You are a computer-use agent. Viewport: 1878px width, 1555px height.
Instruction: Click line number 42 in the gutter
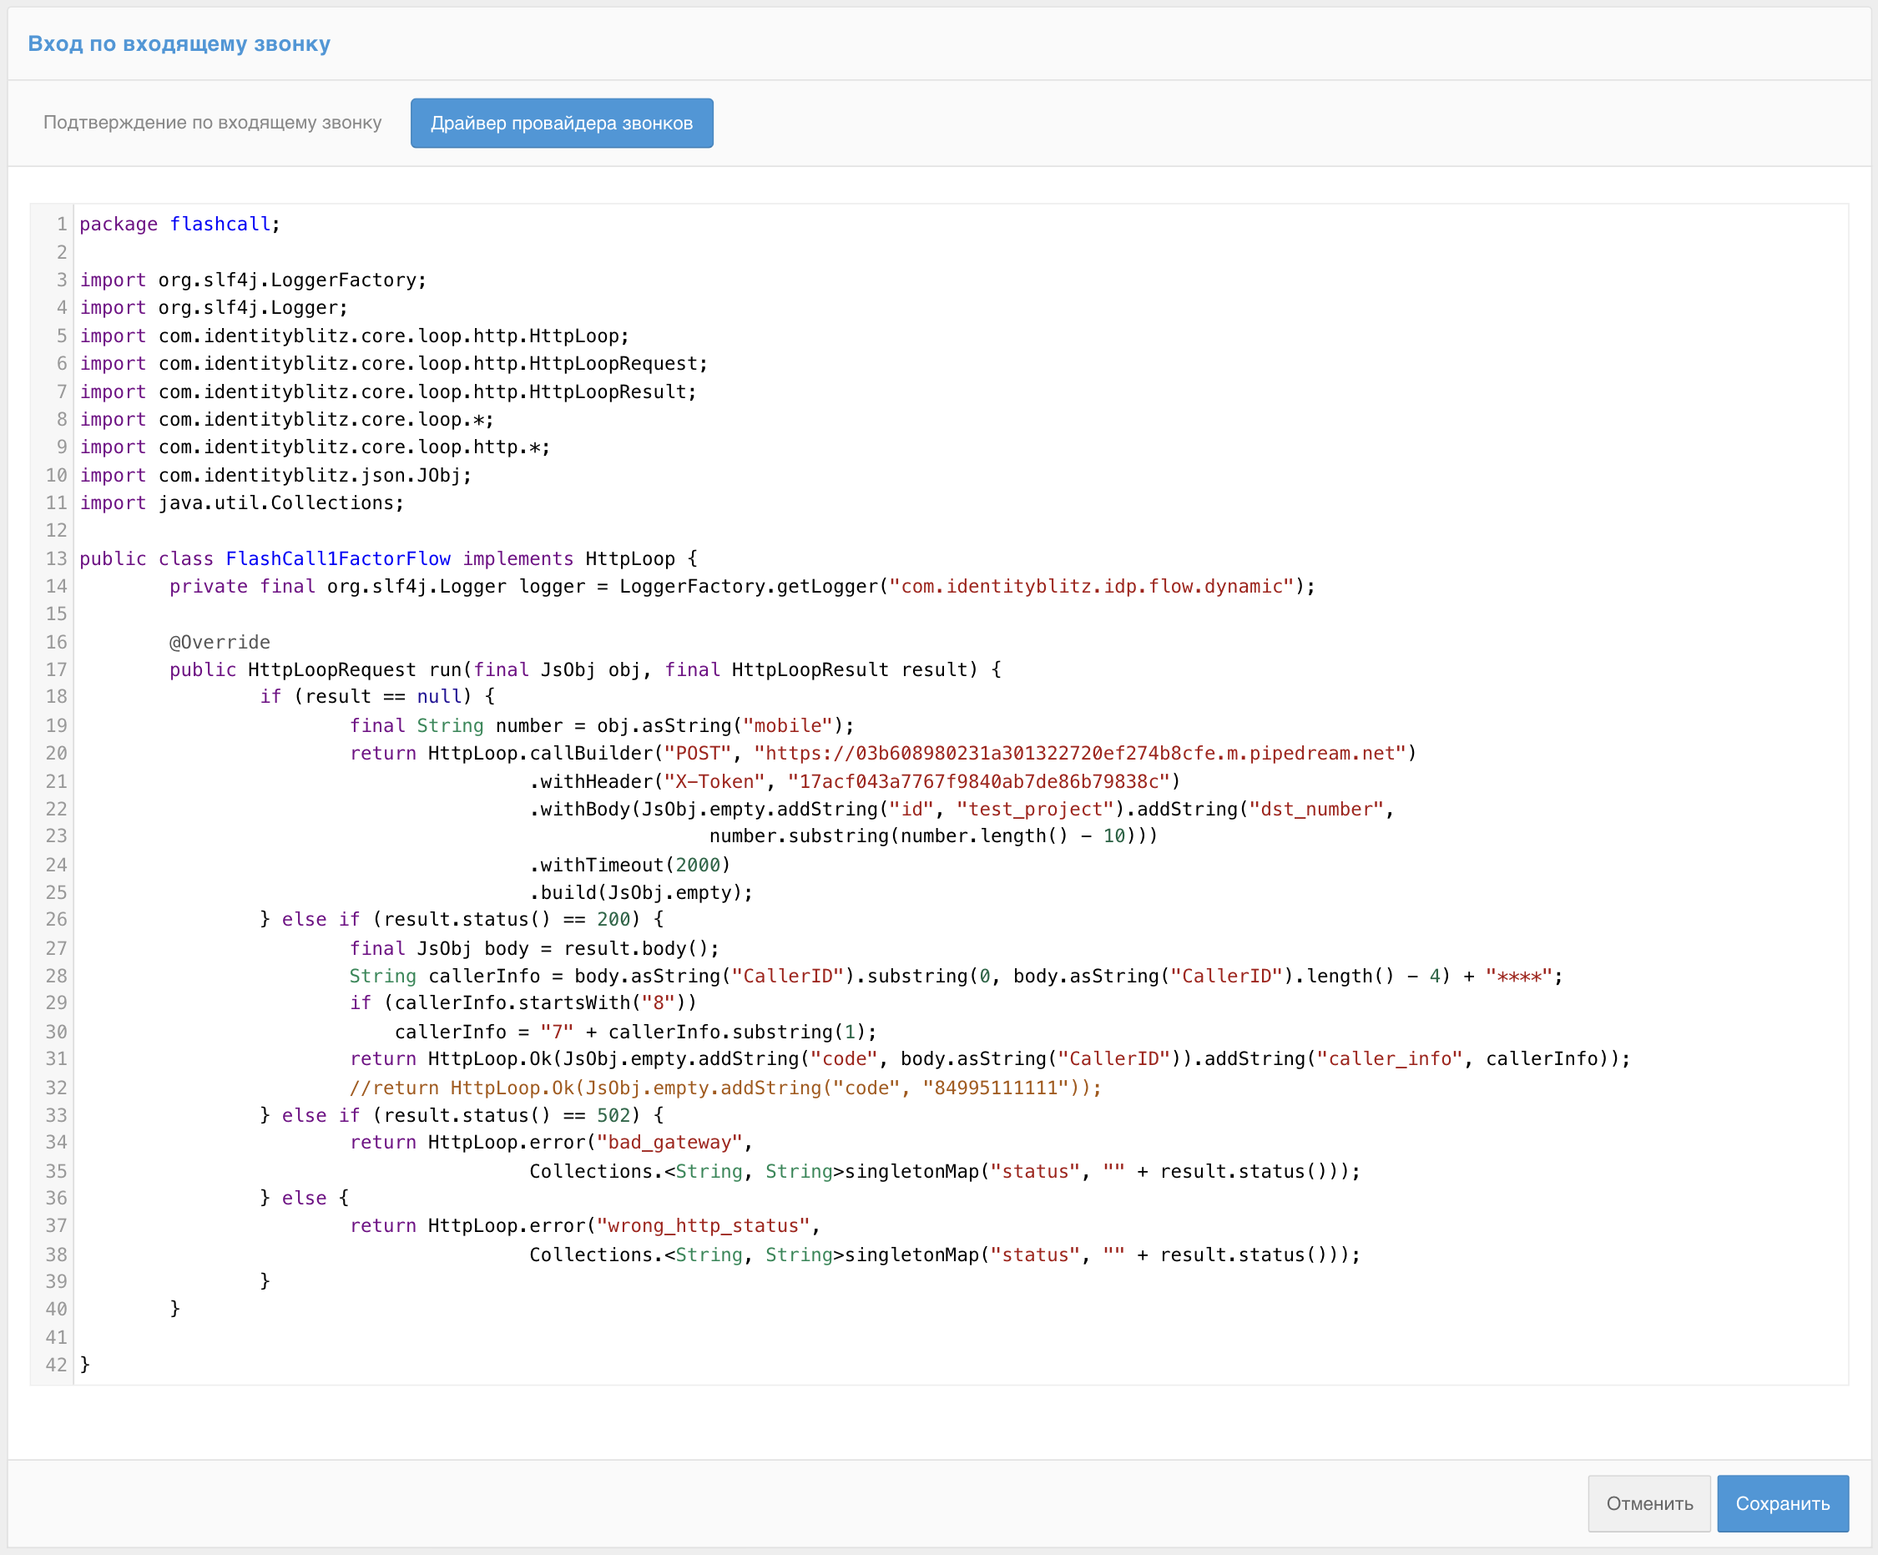(x=57, y=1365)
